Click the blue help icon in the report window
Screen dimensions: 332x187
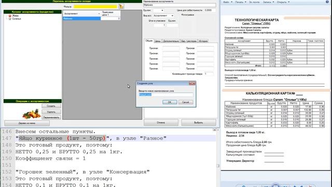(327, 2)
